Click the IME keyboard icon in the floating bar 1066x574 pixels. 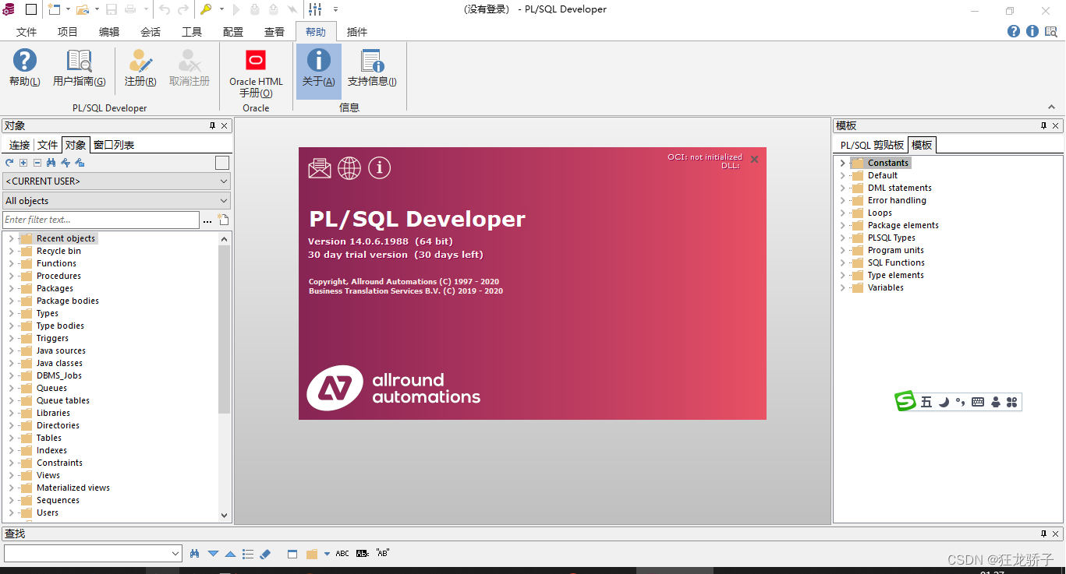pyautogui.click(x=978, y=402)
